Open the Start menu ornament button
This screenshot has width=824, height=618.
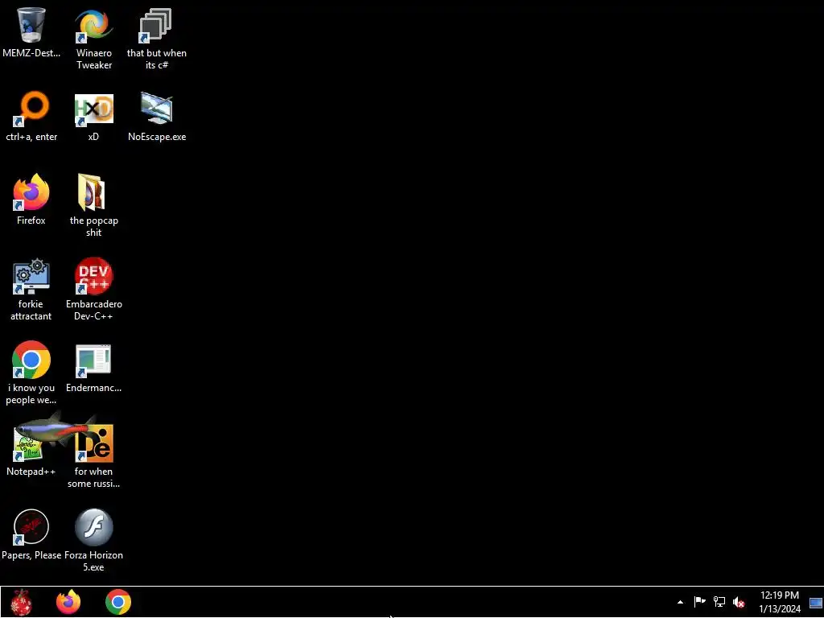[x=22, y=602]
